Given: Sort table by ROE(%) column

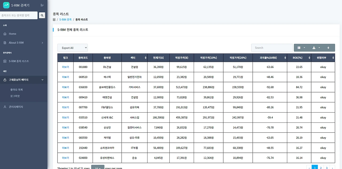Looking at the screenshot, I should pyautogui.click(x=299, y=58).
